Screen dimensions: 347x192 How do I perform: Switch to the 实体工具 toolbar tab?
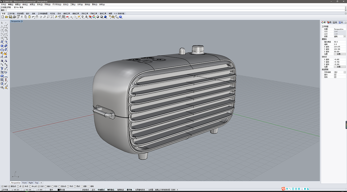pyautogui.click(x=85, y=13)
